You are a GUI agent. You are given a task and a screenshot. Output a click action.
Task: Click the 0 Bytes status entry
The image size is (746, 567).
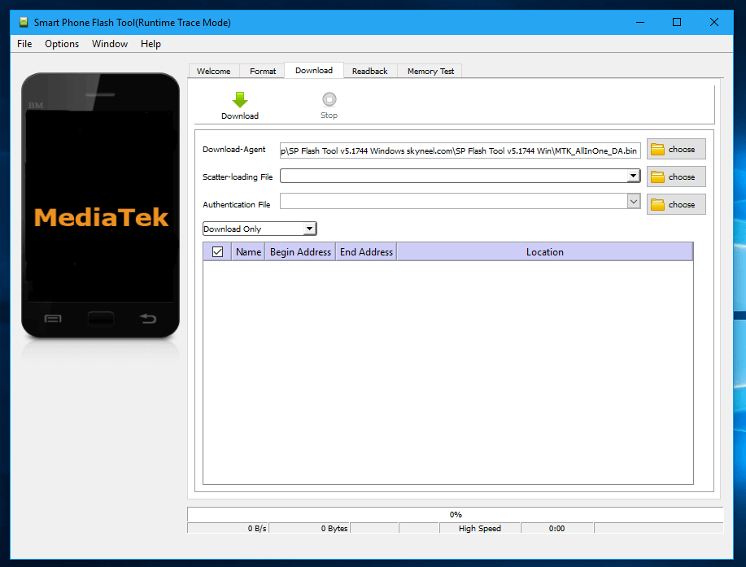(x=310, y=528)
